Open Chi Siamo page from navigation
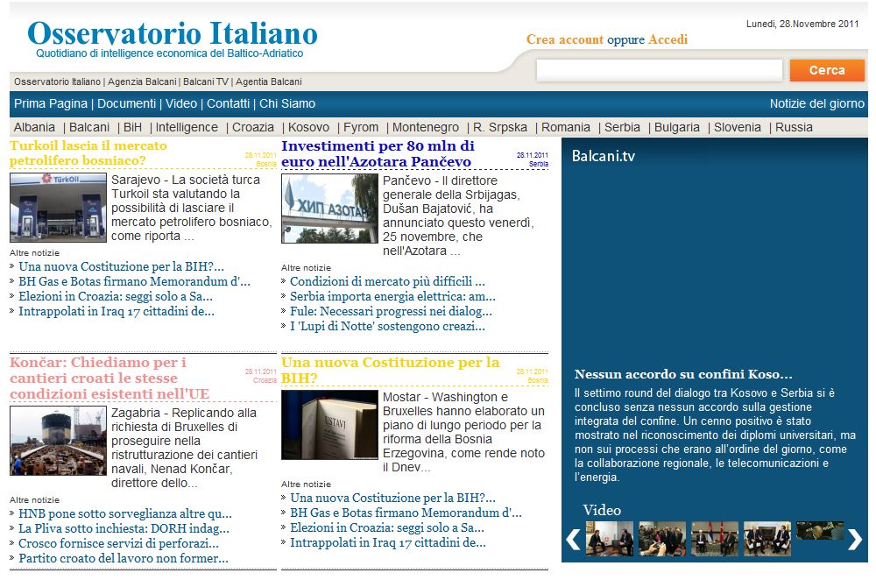876x580 pixels. pyautogui.click(x=287, y=103)
